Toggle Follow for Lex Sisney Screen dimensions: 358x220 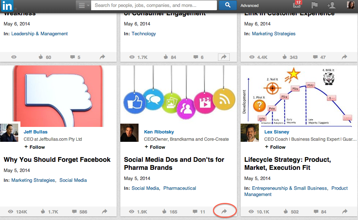coord(275,147)
